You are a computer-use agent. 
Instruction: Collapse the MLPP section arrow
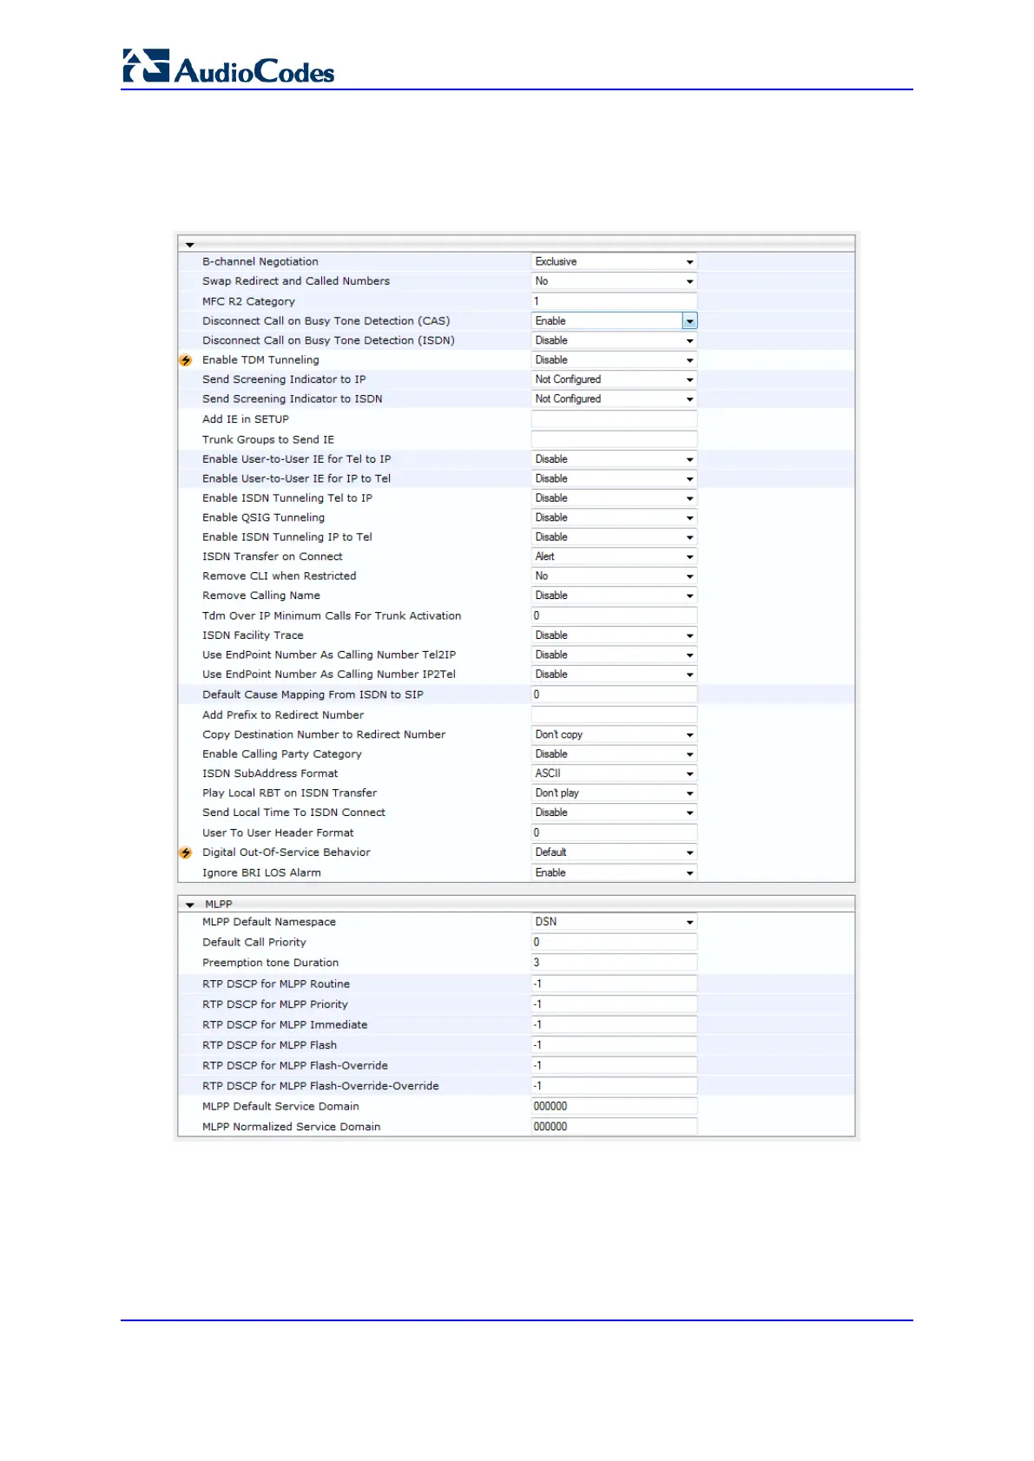(x=189, y=905)
